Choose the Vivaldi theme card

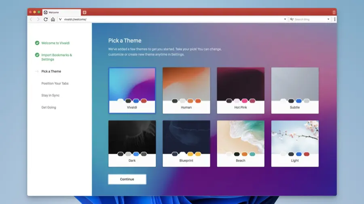[x=132, y=90]
